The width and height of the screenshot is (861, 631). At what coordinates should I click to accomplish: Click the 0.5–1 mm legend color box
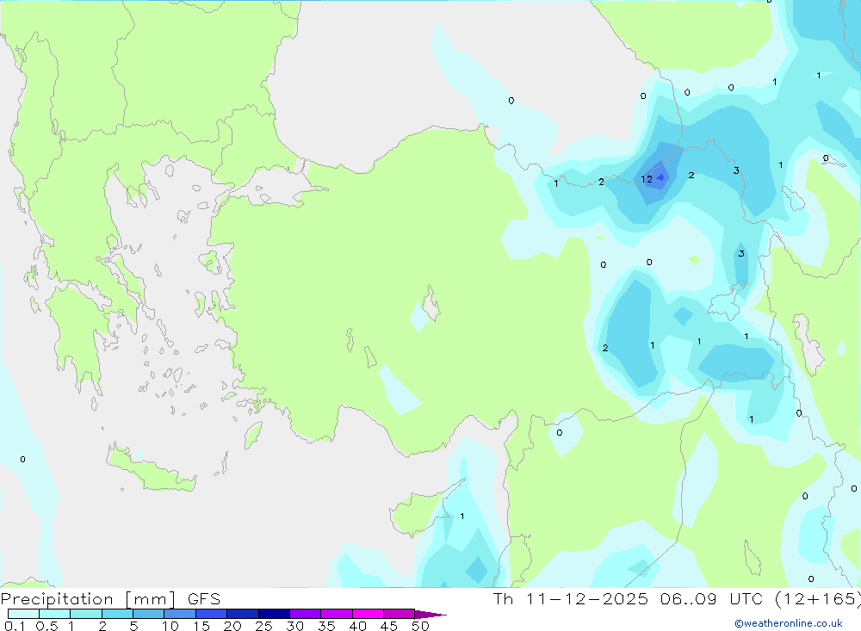pyautogui.click(x=54, y=614)
